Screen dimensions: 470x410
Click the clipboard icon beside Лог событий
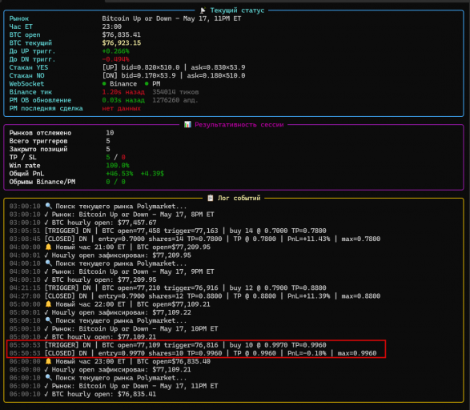click(x=211, y=198)
